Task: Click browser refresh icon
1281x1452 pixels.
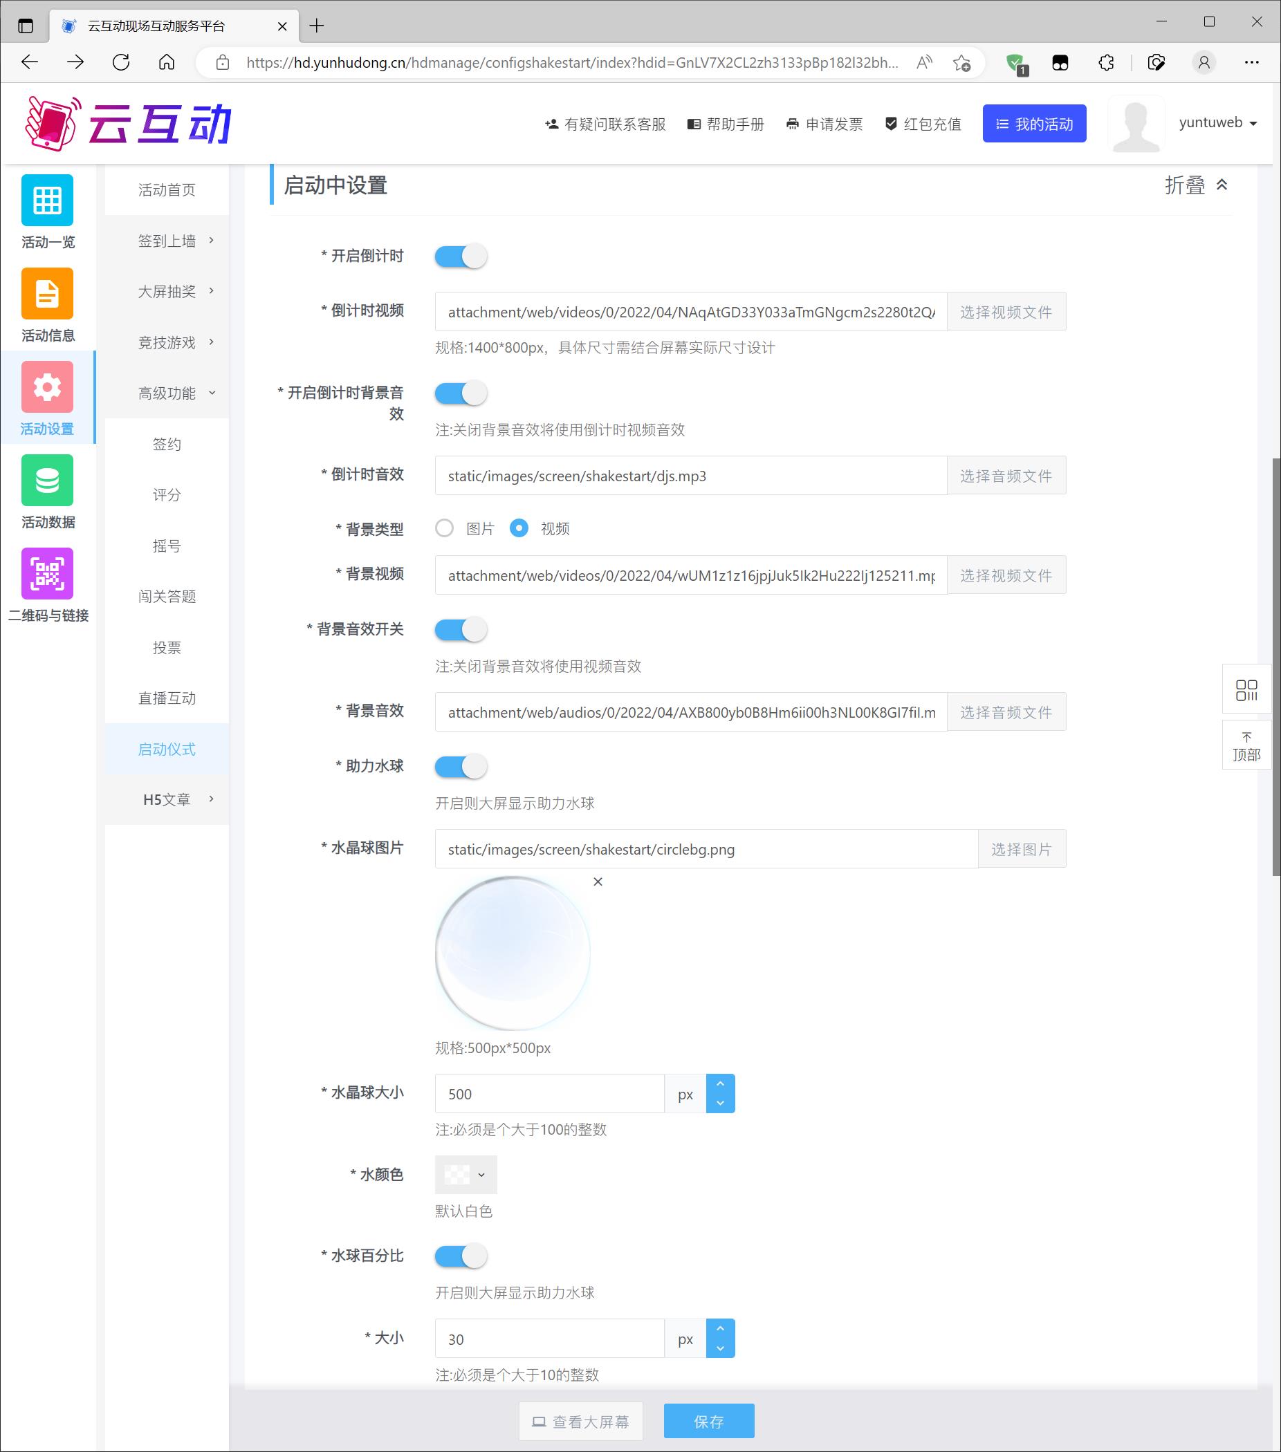Action: (122, 62)
